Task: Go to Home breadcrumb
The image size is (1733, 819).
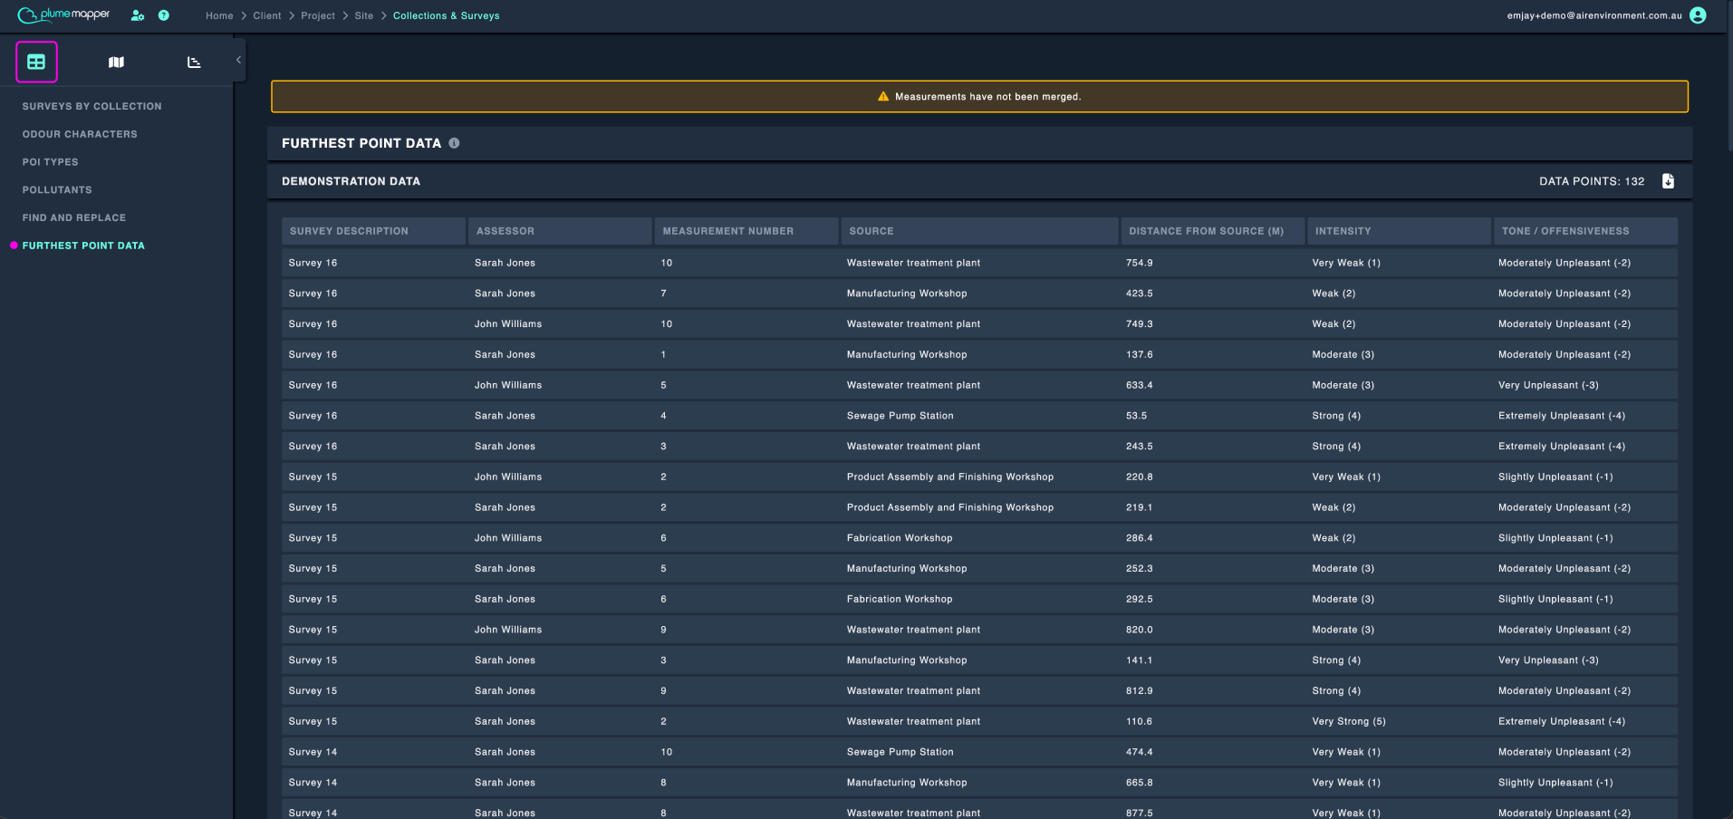Action: [x=219, y=15]
